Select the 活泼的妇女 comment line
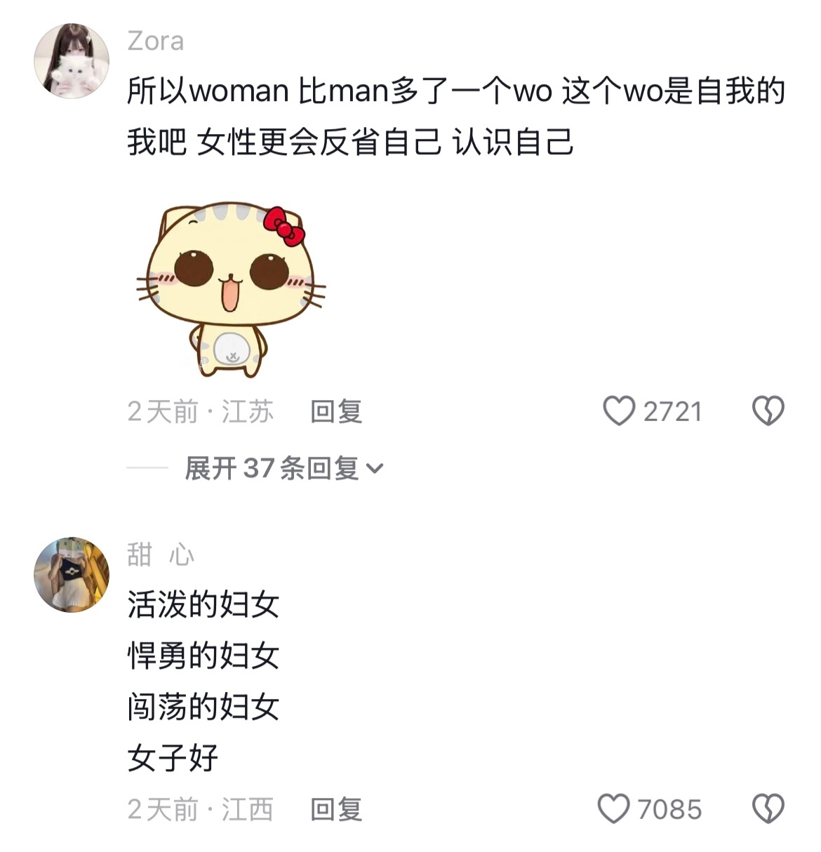821x852 pixels. coord(203,604)
